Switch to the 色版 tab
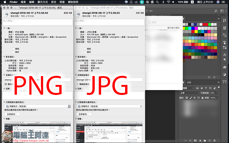 [x=189, y=82]
